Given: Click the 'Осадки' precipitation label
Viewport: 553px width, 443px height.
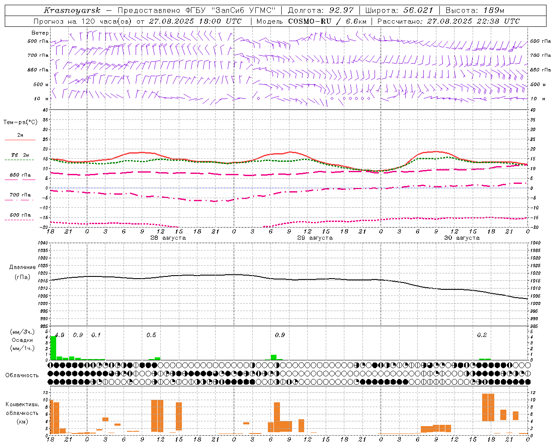Looking at the screenshot, I should pyautogui.click(x=22, y=340).
